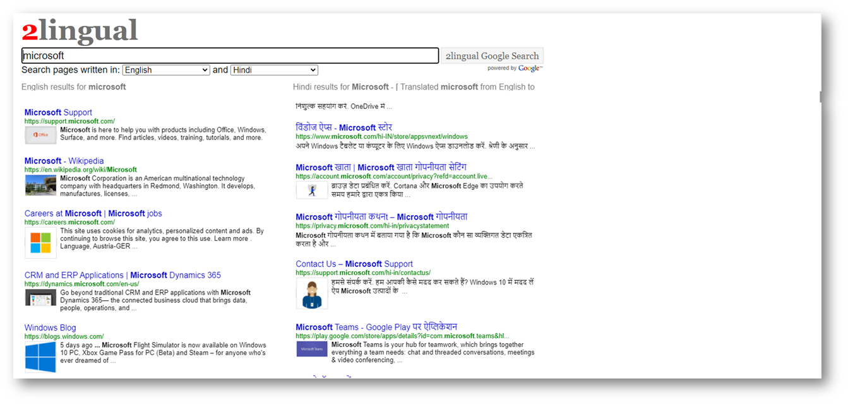The height and width of the screenshot is (405, 848).
Task: Click the Microsoft four-color logo thumbnail
Action: click(40, 243)
